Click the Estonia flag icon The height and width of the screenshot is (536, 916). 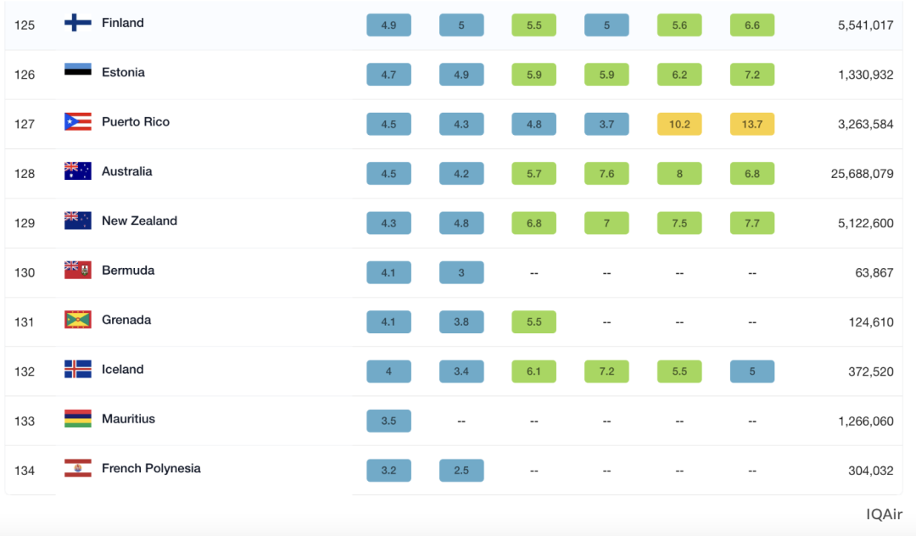(78, 72)
